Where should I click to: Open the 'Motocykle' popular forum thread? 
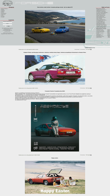(x=99, y=35)
